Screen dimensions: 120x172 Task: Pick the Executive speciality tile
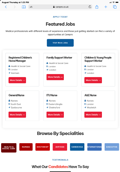[x=112, y=147]
